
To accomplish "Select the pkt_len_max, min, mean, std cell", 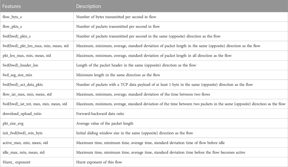I will [x=37, y=56].
